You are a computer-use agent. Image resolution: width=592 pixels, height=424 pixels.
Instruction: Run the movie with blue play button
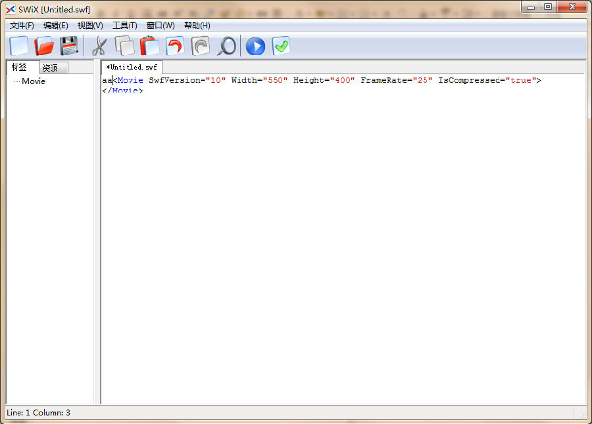tap(255, 46)
